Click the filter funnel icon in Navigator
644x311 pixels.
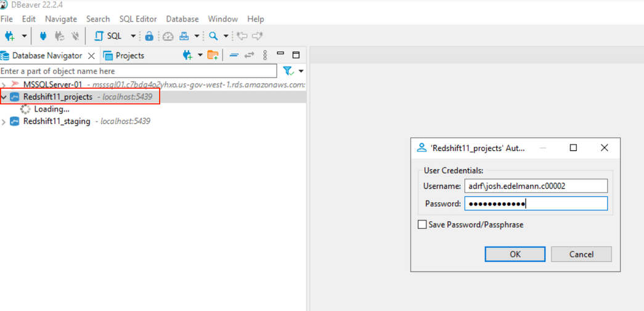click(289, 71)
